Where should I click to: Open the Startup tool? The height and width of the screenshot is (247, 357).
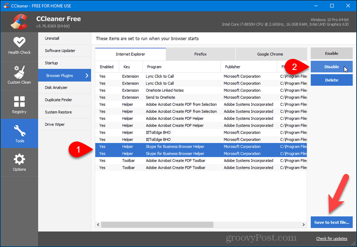(x=65, y=63)
